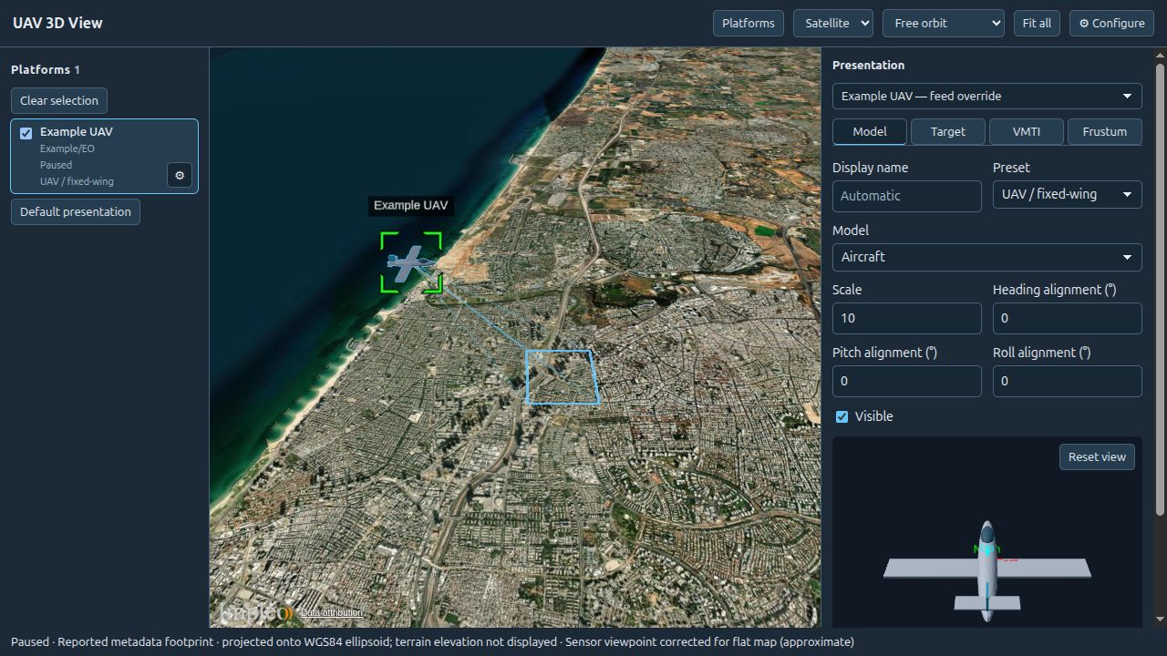
Task: Click the map provider logo
Action: pos(256,612)
